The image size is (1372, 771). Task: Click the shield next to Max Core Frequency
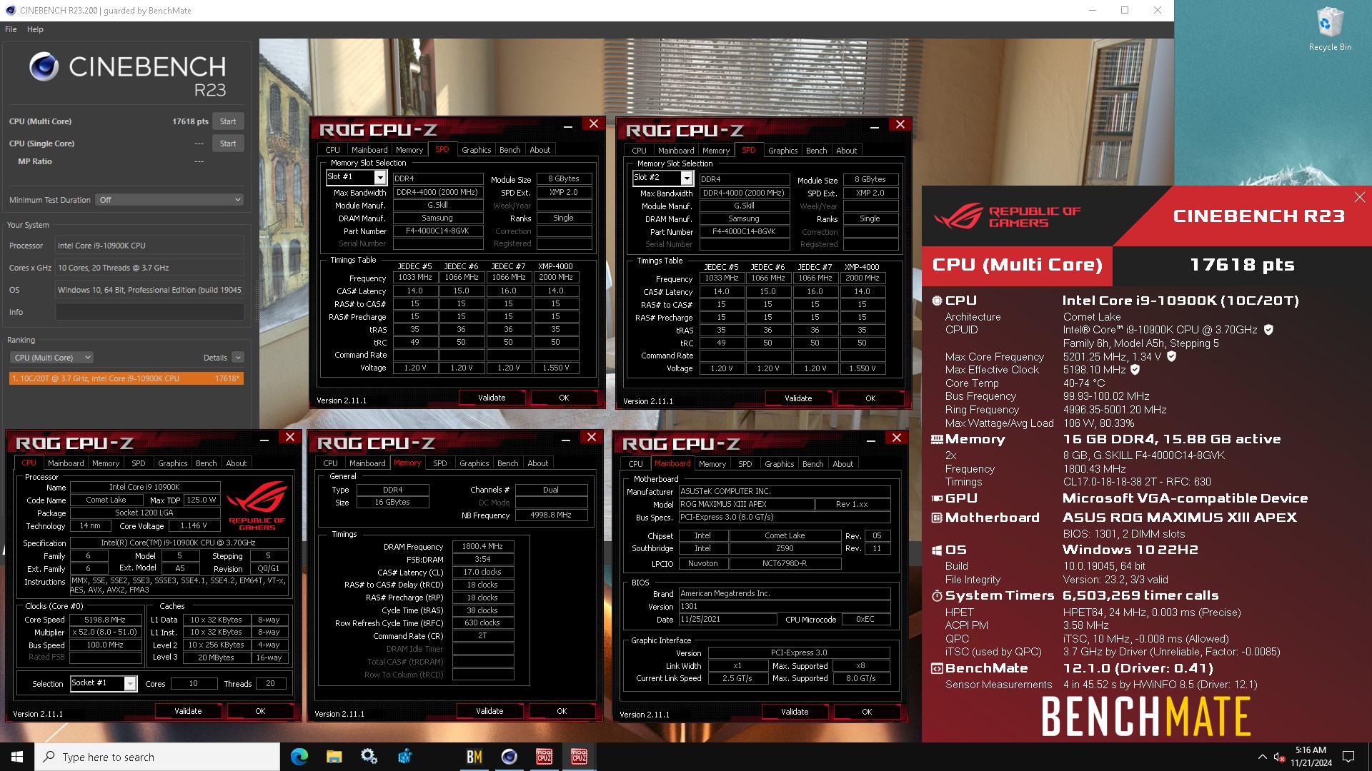point(1171,356)
